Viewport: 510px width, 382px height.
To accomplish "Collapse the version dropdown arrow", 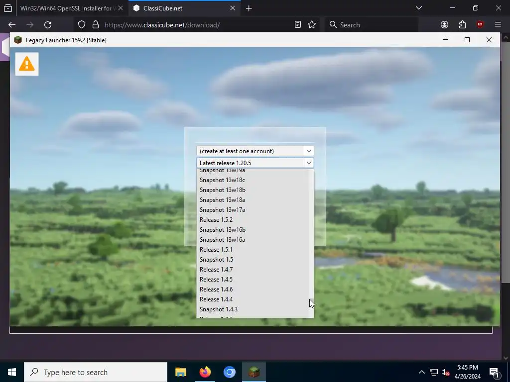I will (309, 163).
